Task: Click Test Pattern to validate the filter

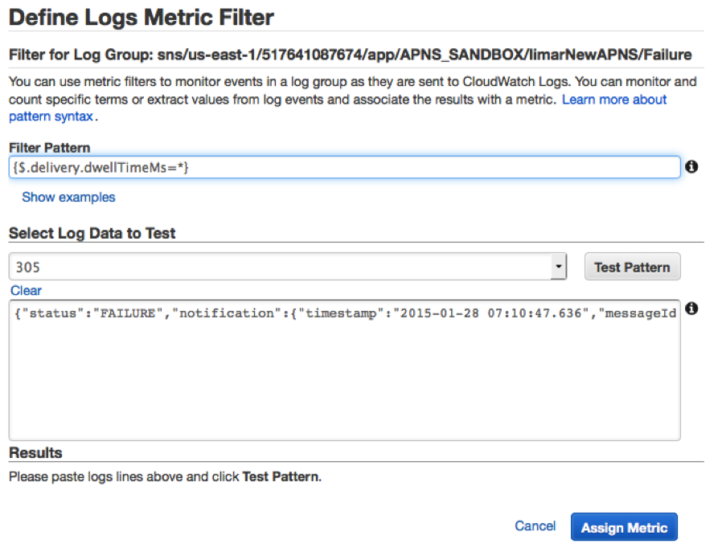Action: point(632,265)
